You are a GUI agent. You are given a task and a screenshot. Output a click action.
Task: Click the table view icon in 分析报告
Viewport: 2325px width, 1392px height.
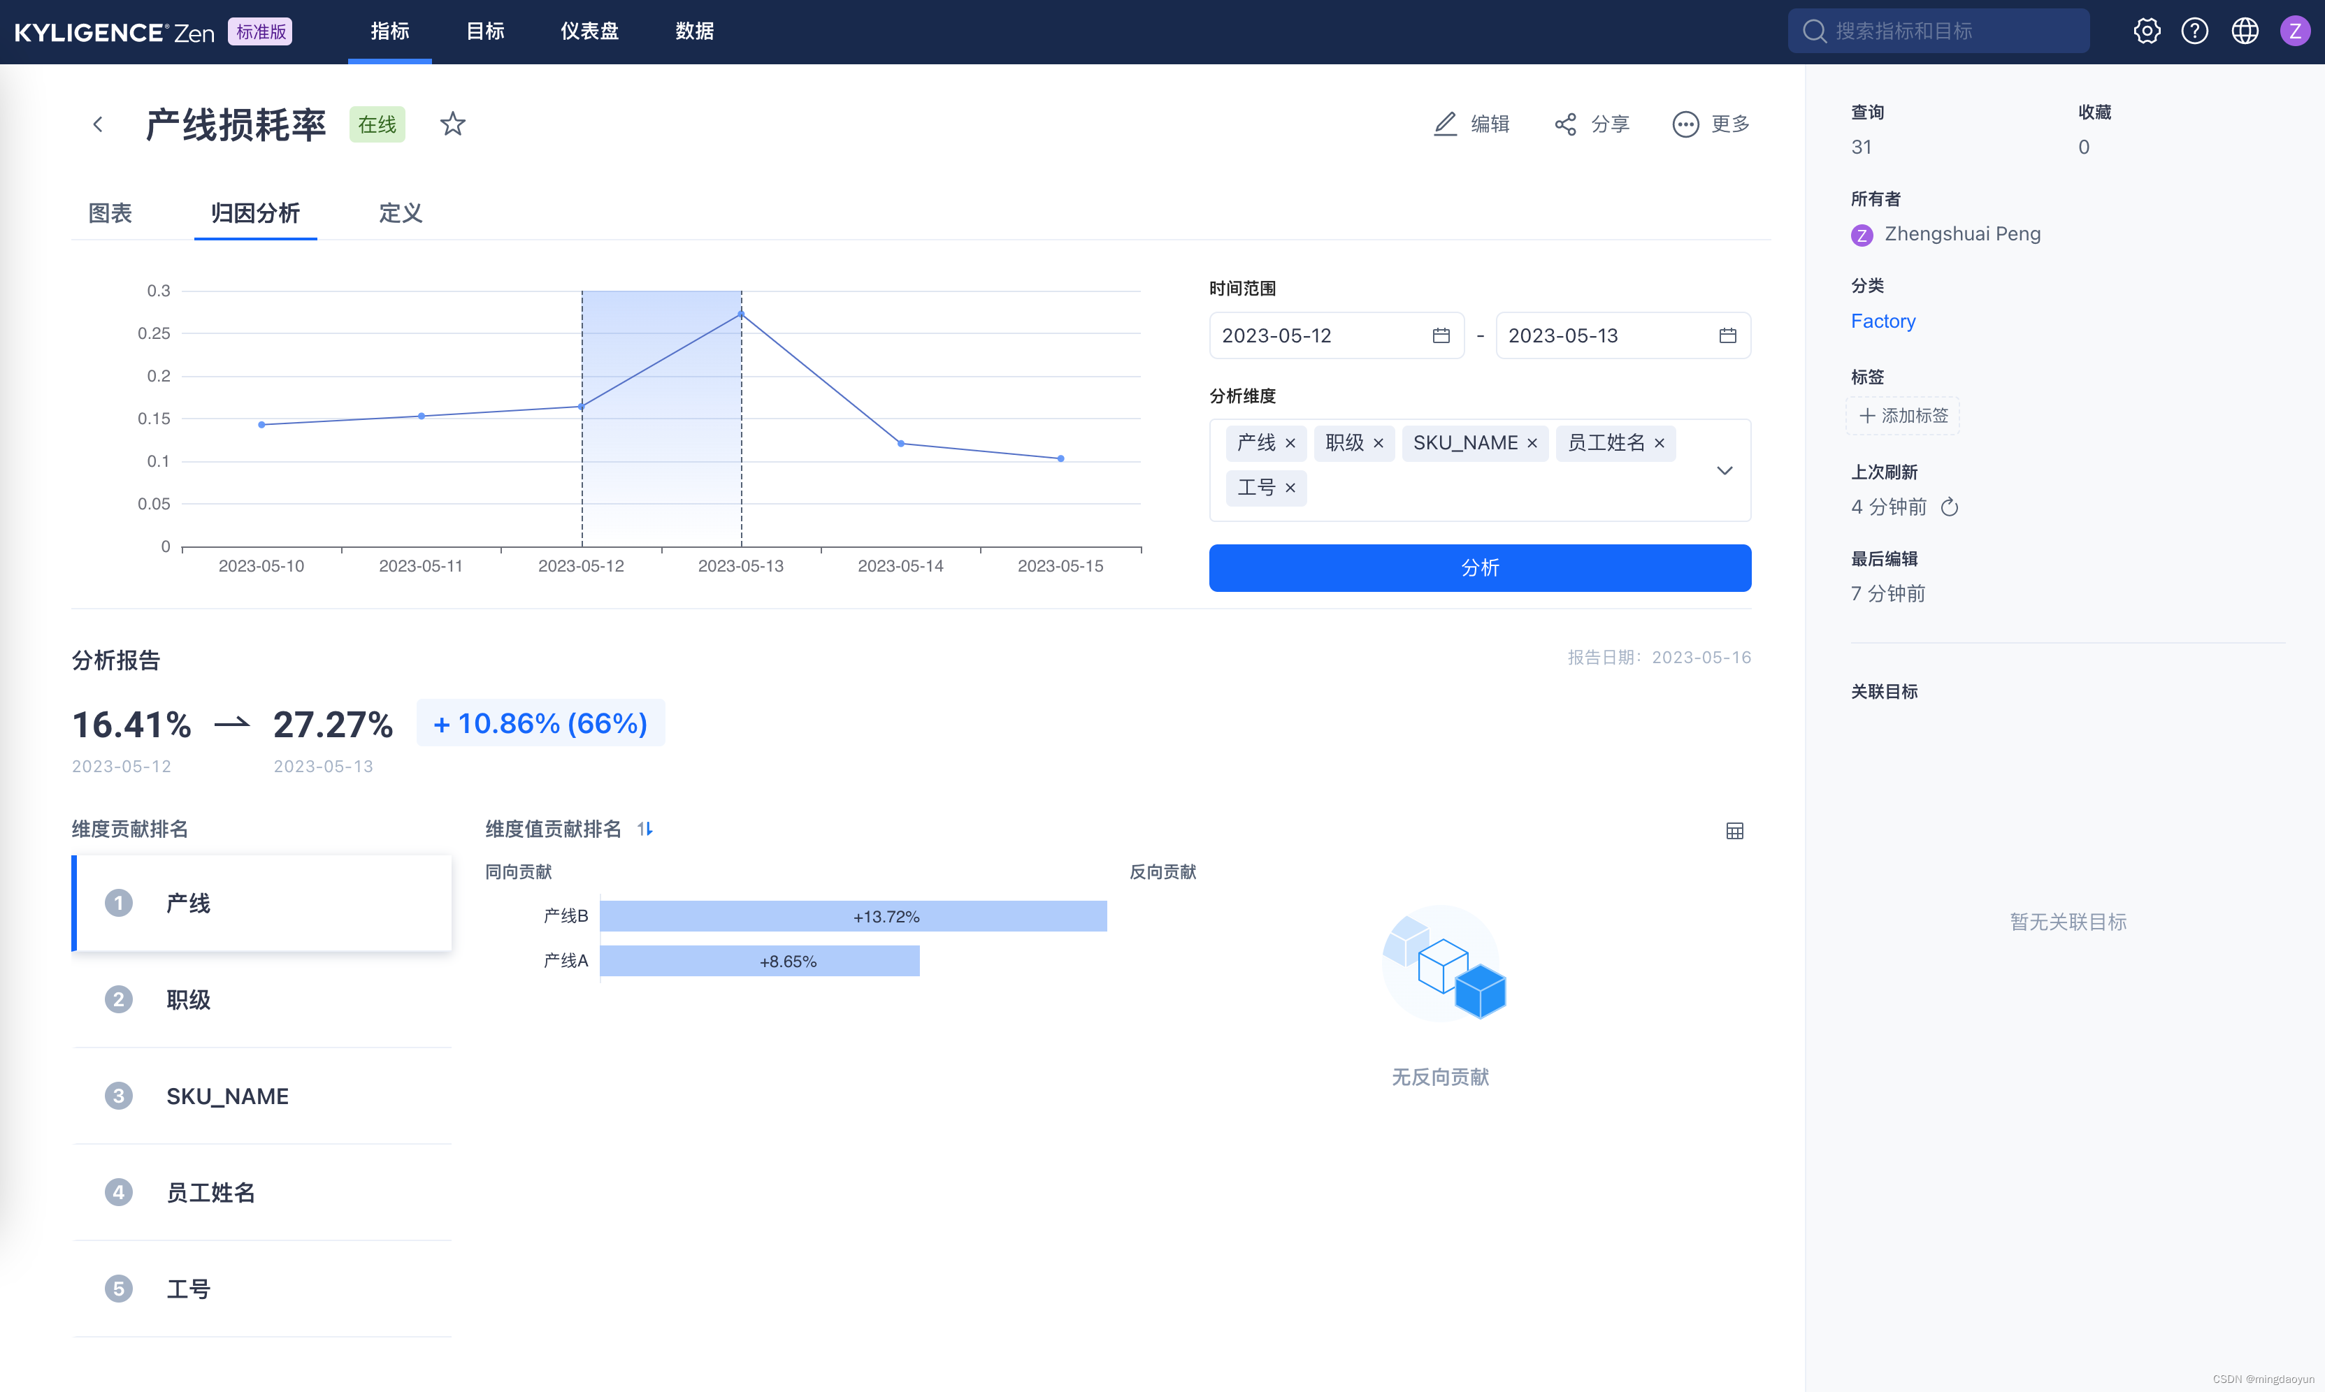point(1735,830)
